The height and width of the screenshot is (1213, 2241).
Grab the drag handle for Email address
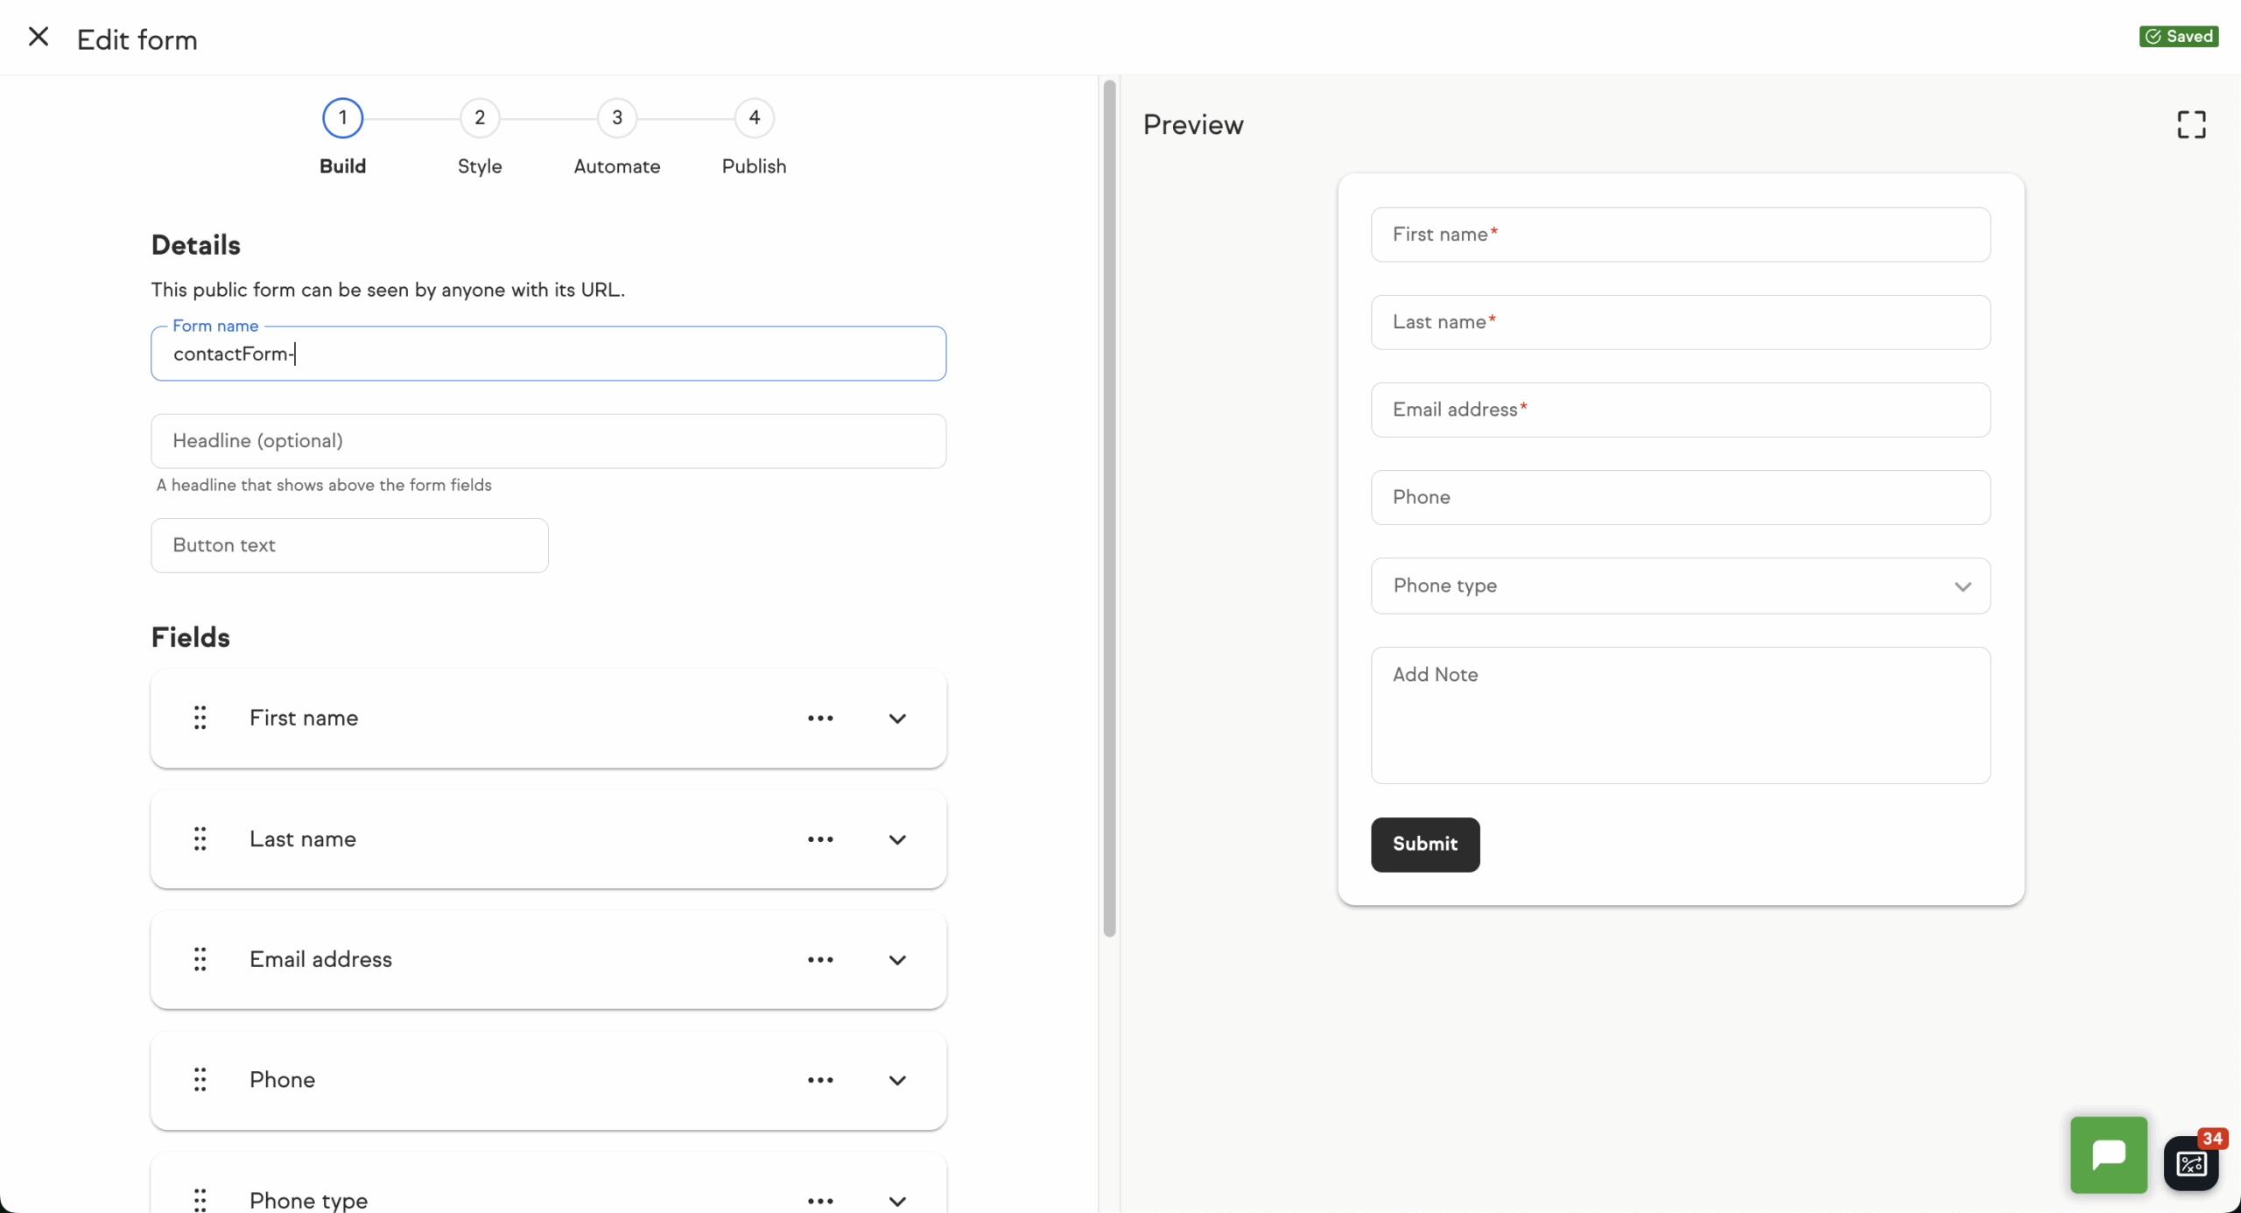200,959
